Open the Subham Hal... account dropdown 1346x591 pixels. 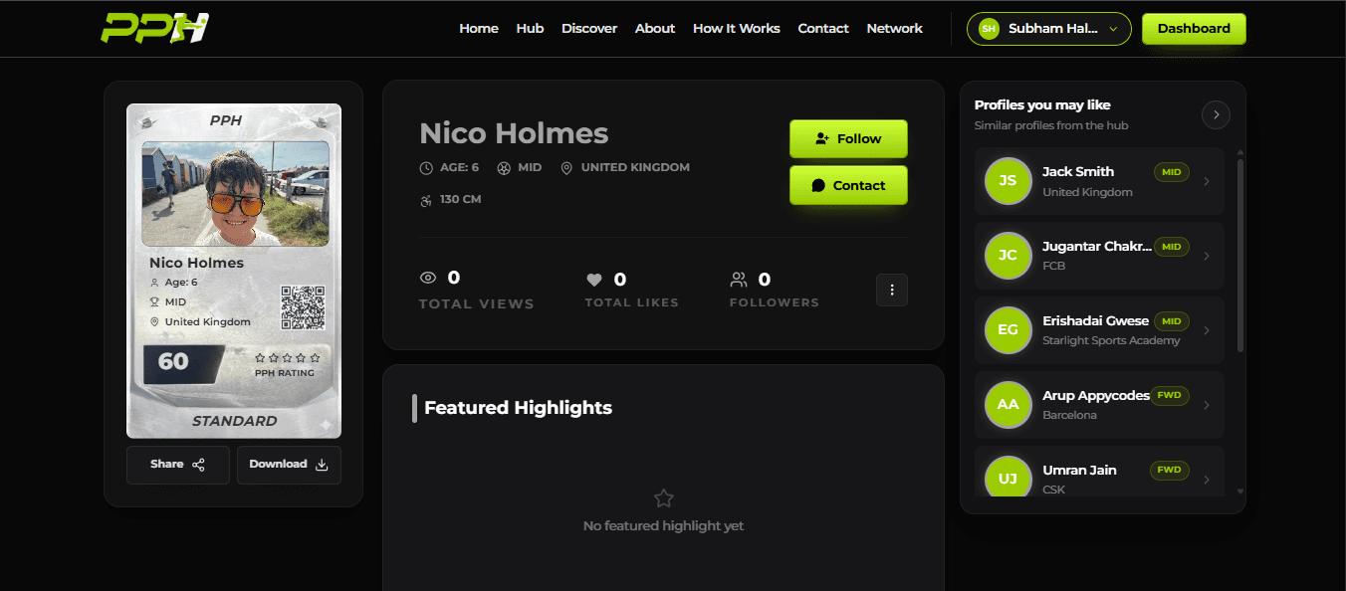1048,29
